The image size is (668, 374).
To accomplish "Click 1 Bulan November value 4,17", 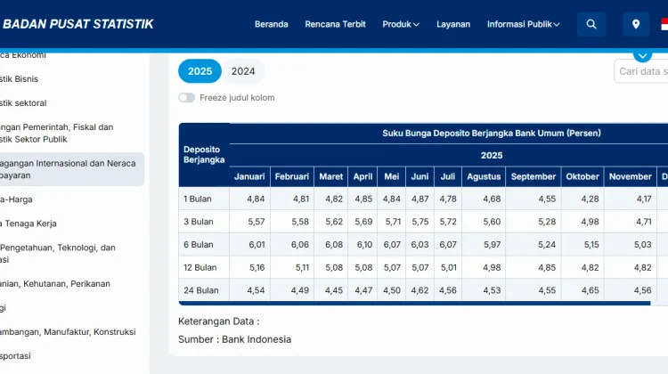I will 643,199.
